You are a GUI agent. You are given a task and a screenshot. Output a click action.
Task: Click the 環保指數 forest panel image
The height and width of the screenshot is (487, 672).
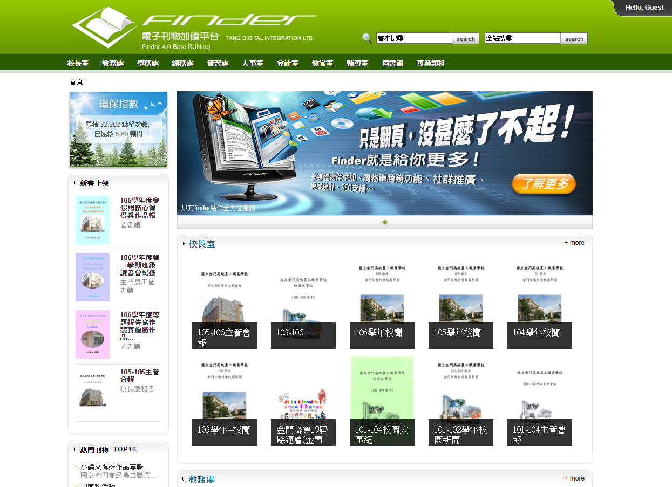[x=118, y=129]
